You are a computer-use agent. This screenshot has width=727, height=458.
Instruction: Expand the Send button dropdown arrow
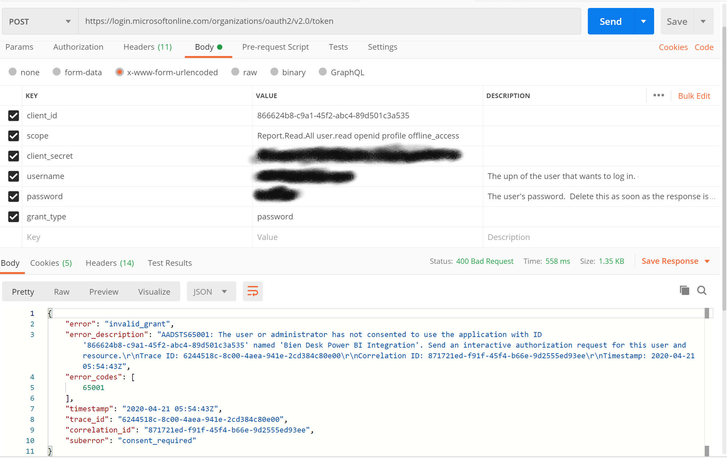tap(643, 22)
